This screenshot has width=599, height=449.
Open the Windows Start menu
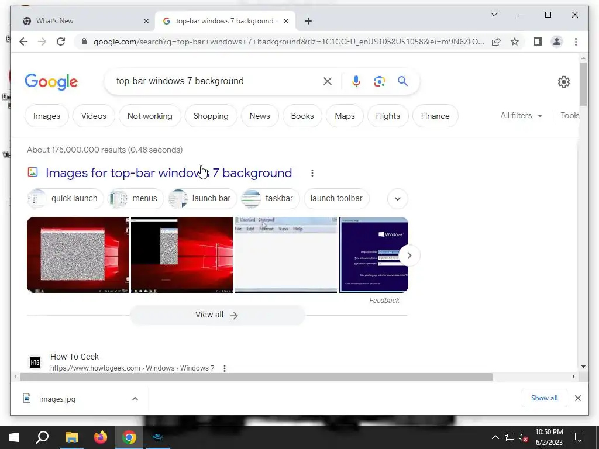tap(14, 437)
